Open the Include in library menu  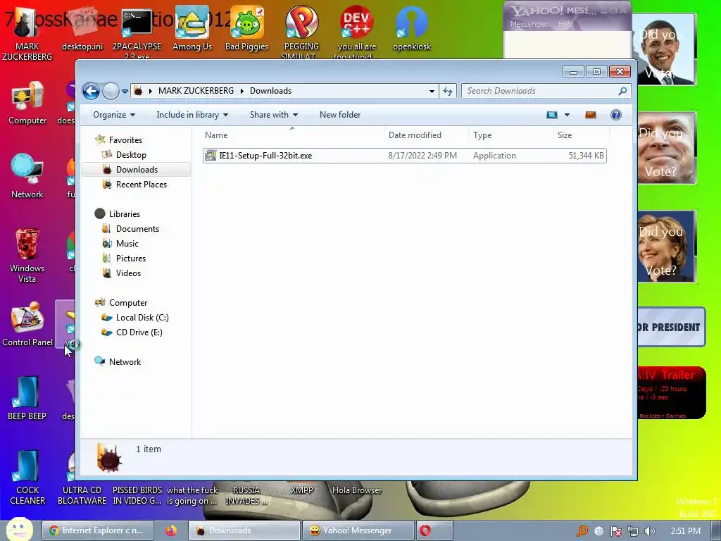tap(192, 115)
